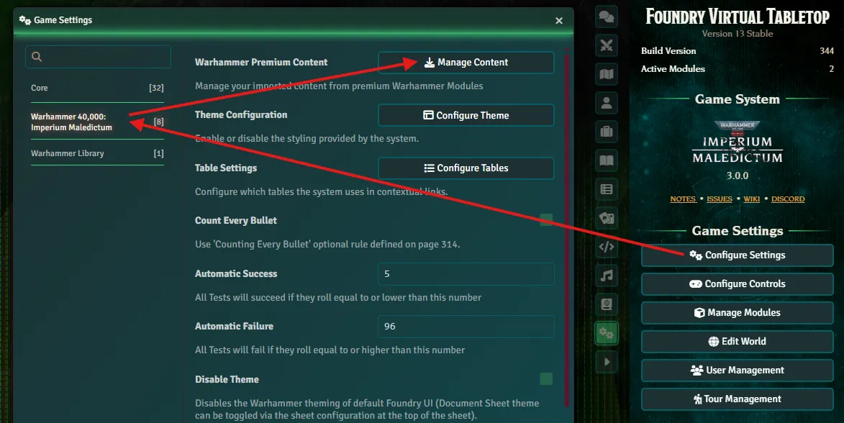Select the Core settings category
Screen dimensions: 844x423
pos(97,88)
